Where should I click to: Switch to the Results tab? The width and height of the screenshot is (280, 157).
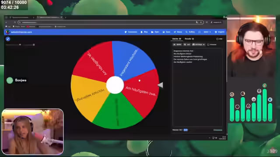(189, 39)
